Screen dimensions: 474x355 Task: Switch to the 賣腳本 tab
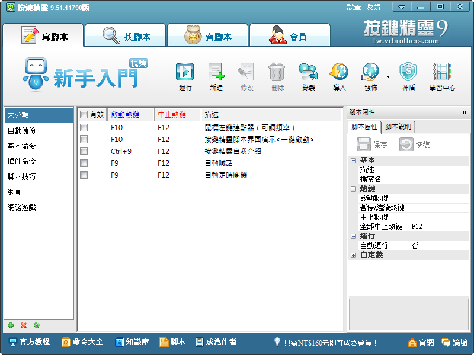click(208, 35)
